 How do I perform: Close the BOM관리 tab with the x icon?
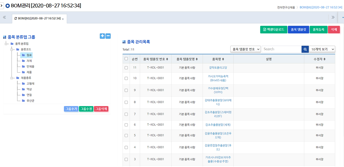click(63, 19)
